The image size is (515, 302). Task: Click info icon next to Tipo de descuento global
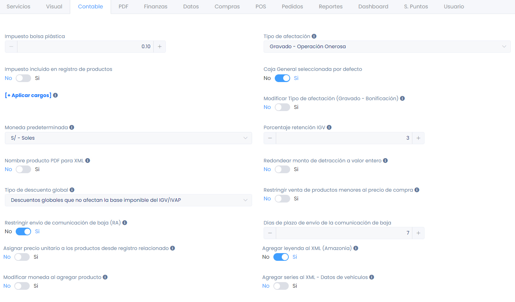coord(72,190)
